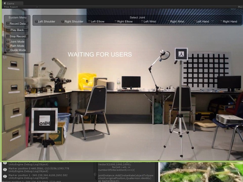Enable Path Mode radio option

point(15,46)
